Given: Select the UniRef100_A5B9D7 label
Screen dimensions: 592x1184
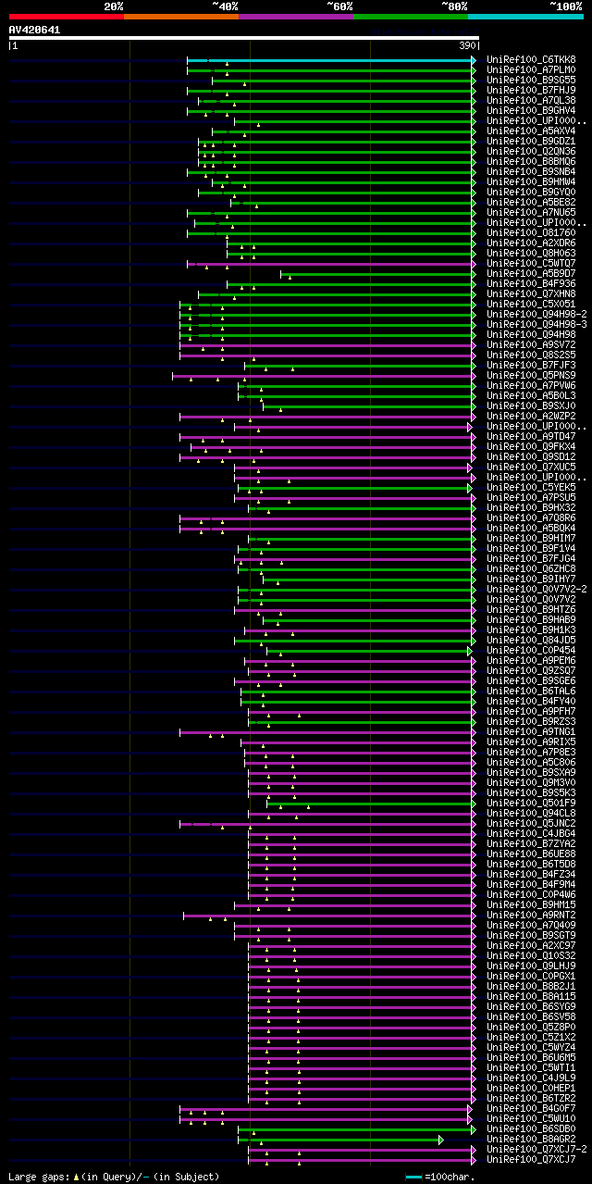Looking at the screenshot, I should pyautogui.click(x=529, y=273).
